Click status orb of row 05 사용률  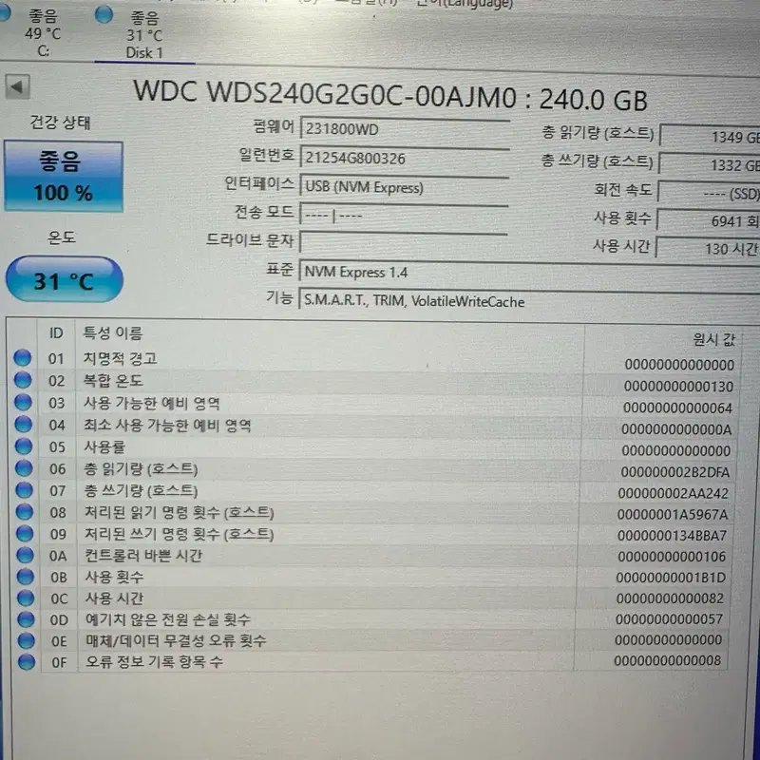pos(24,446)
